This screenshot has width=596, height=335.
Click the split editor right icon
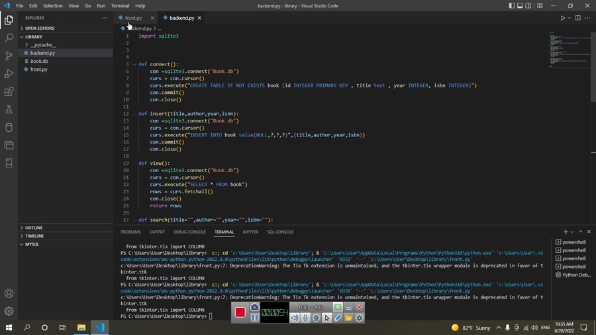pyautogui.click(x=577, y=18)
